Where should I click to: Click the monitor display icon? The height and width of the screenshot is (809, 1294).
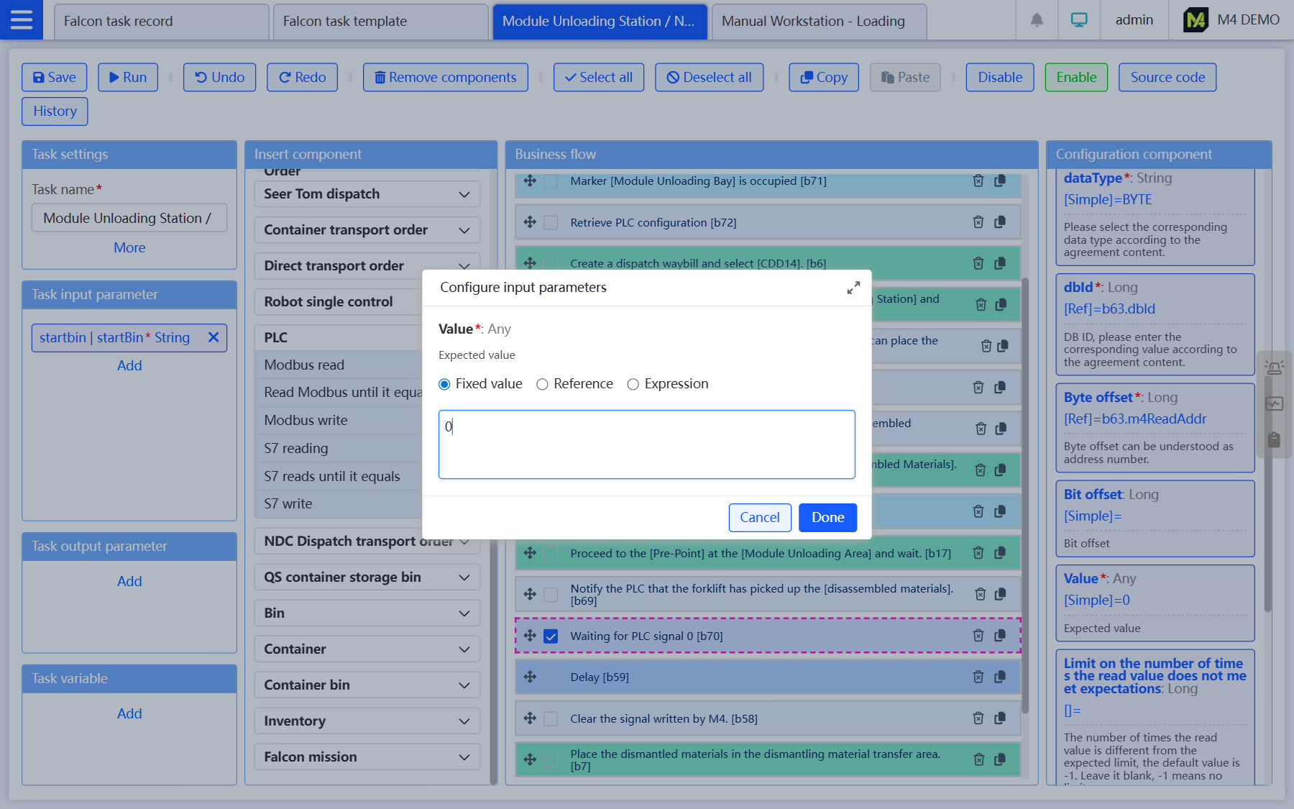click(x=1078, y=20)
